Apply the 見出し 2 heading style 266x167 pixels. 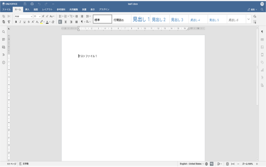(160, 19)
